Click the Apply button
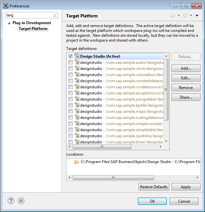The image size is (205, 212). pos(186,187)
